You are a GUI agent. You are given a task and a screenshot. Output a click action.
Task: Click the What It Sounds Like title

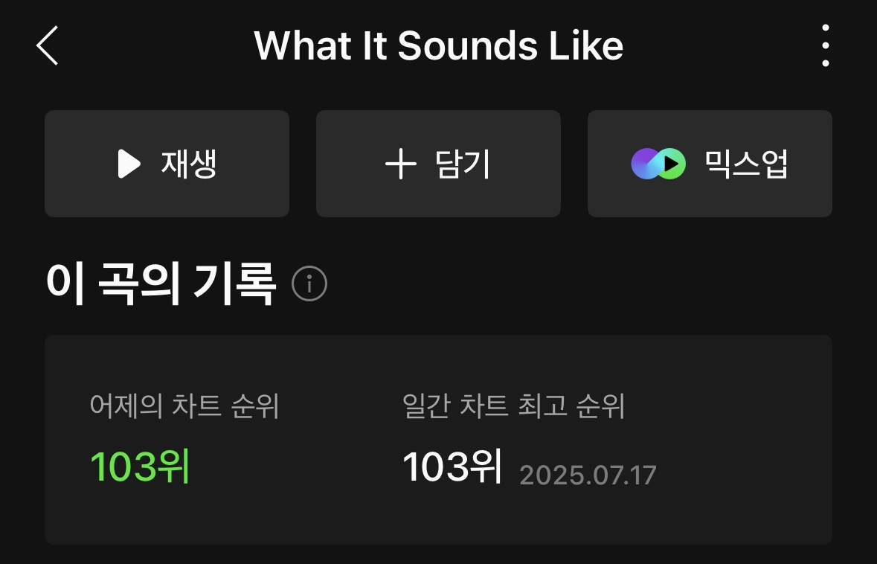(x=439, y=45)
